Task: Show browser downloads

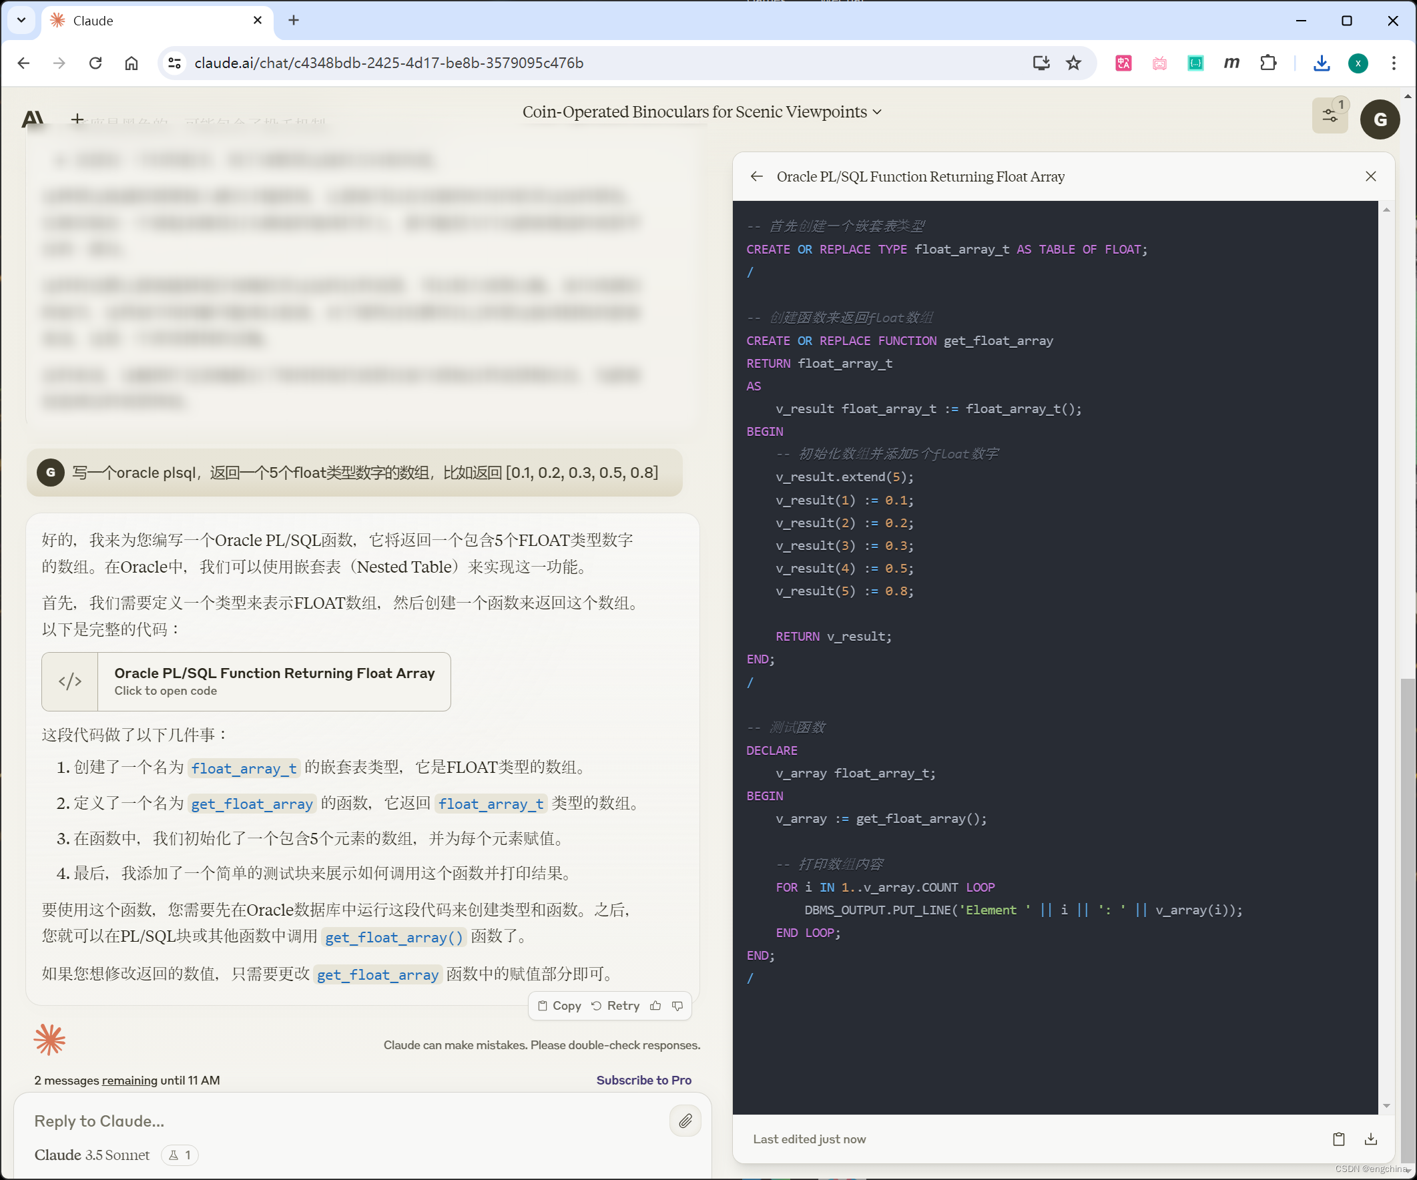Action: click(x=1322, y=63)
